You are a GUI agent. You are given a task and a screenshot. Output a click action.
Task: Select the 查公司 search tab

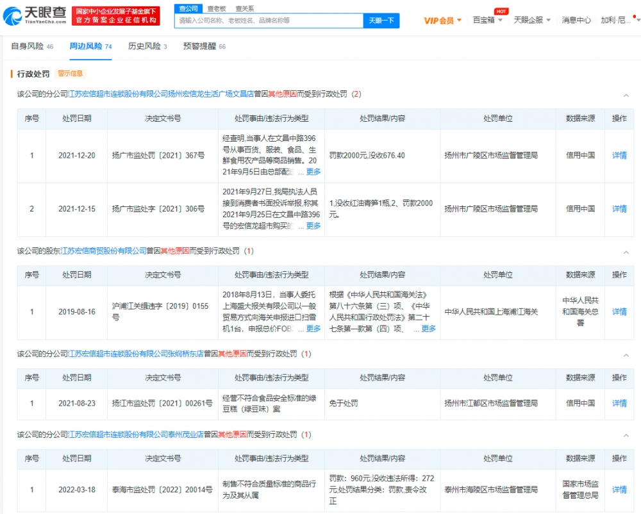pos(188,8)
